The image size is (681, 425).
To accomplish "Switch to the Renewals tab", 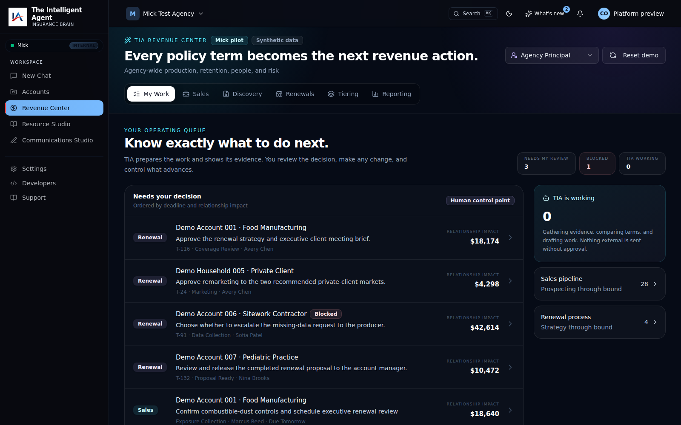I will (295, 94).
